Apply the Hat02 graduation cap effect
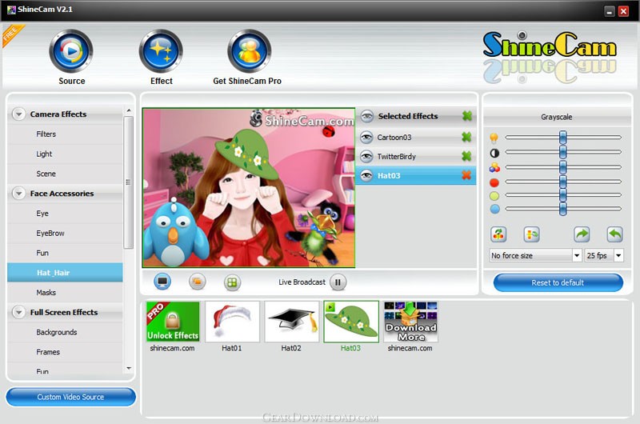Image resolution: width=640 pixels, height=424 pixels. point(291,322)
